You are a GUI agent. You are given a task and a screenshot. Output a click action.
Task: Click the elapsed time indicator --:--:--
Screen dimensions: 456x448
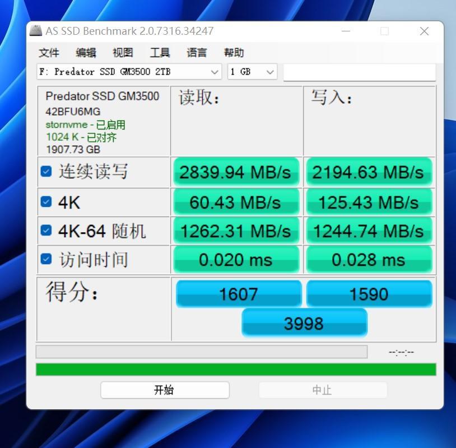401,352
